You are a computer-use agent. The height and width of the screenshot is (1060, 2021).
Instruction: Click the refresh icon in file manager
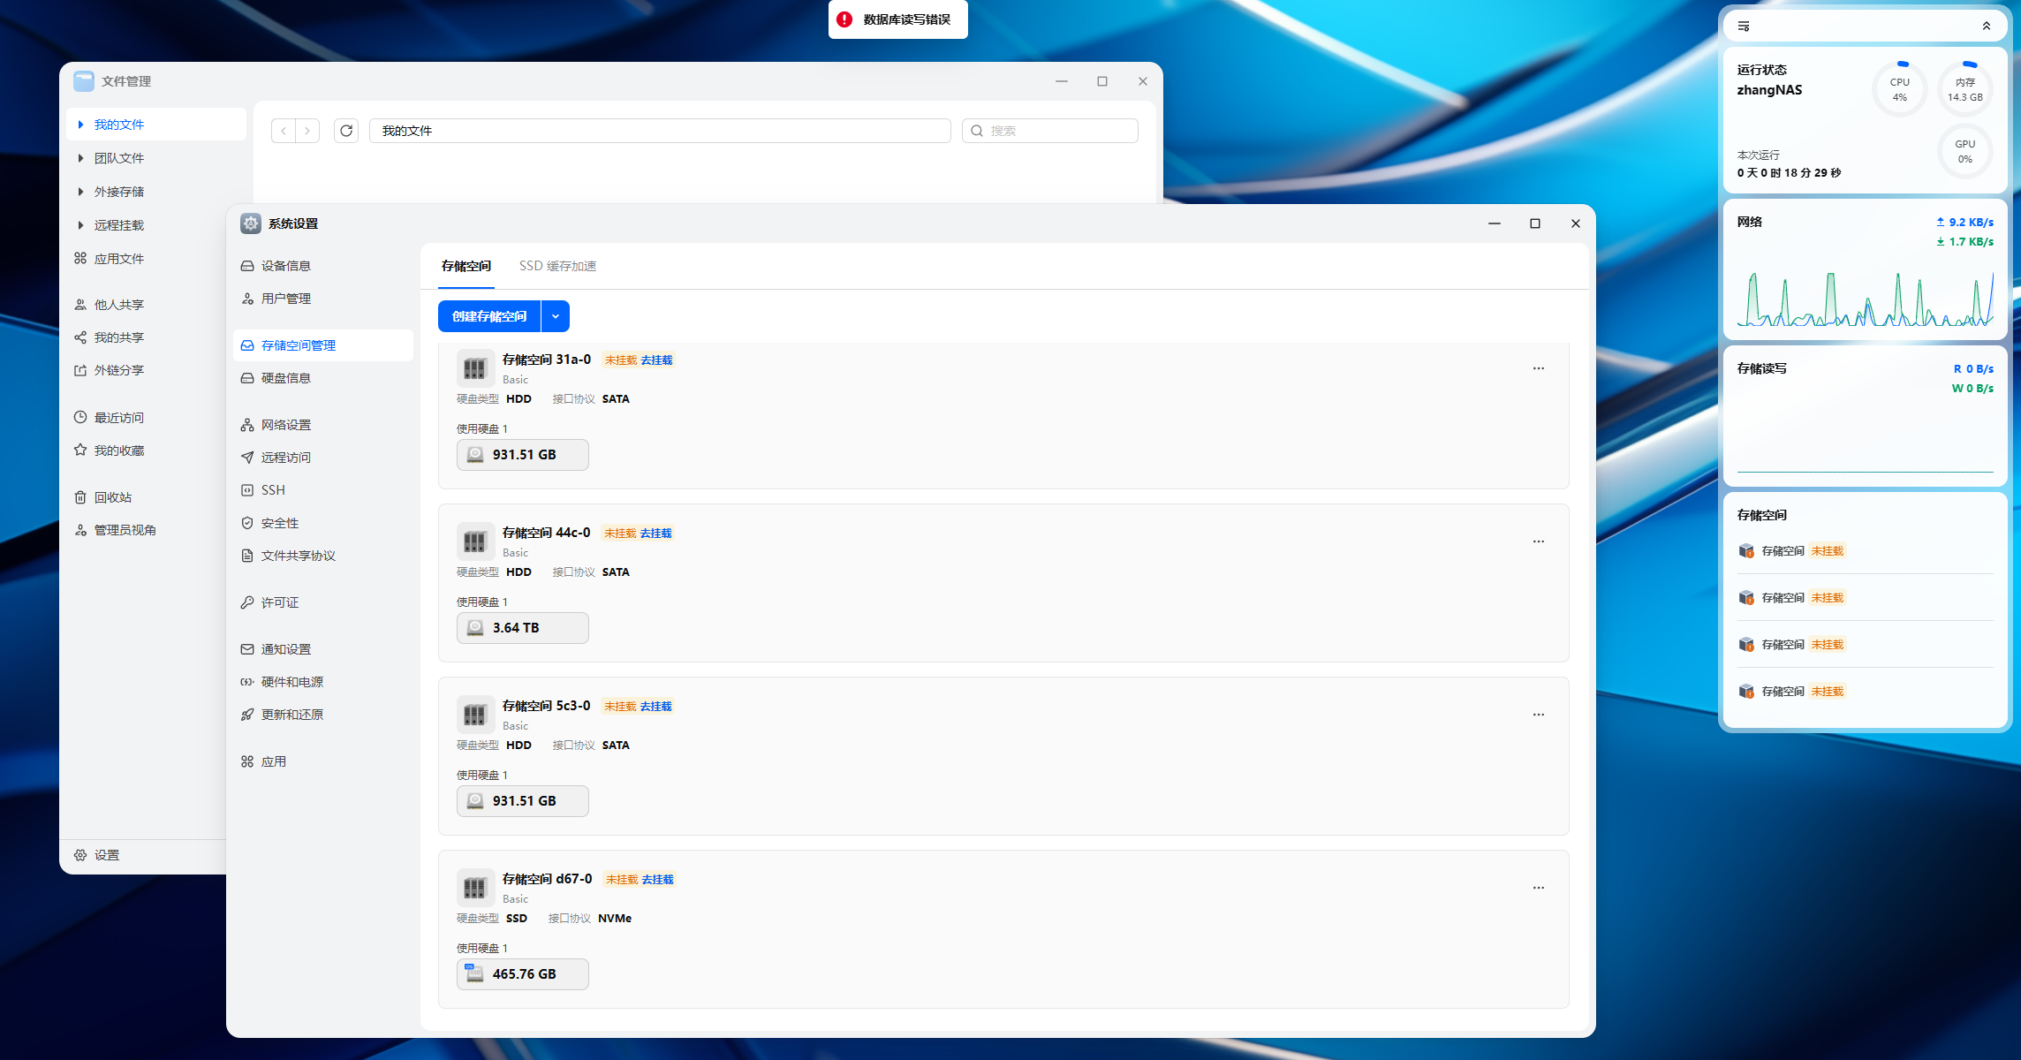[346, 131]
